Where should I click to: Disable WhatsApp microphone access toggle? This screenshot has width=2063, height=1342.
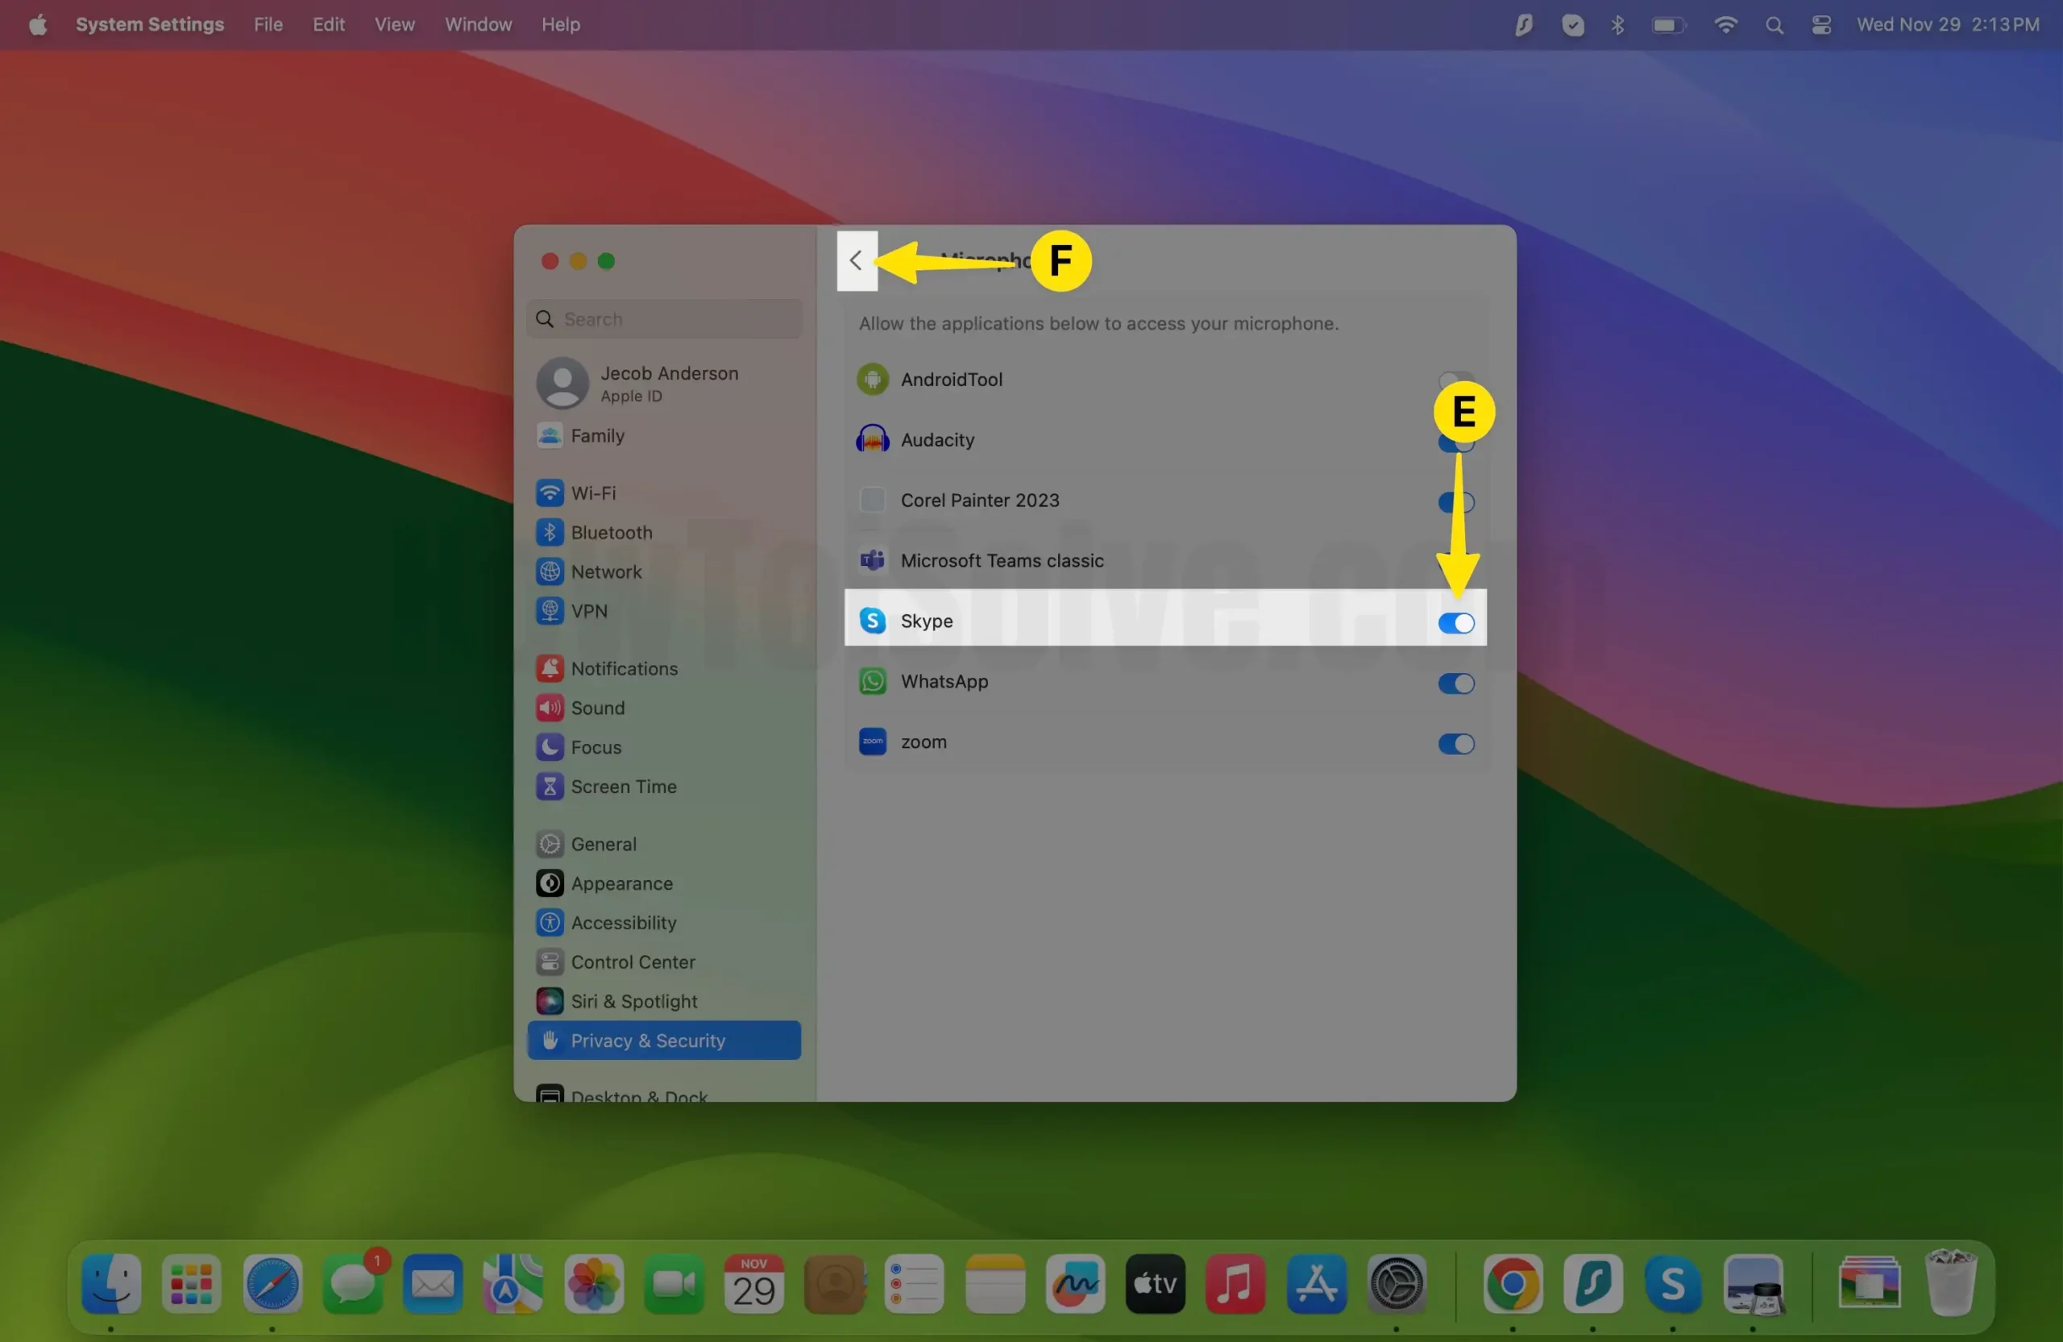[1455, 683]
